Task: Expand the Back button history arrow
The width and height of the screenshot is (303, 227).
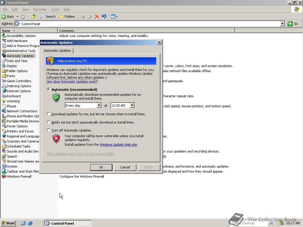Action: click(x=17, y=17)
